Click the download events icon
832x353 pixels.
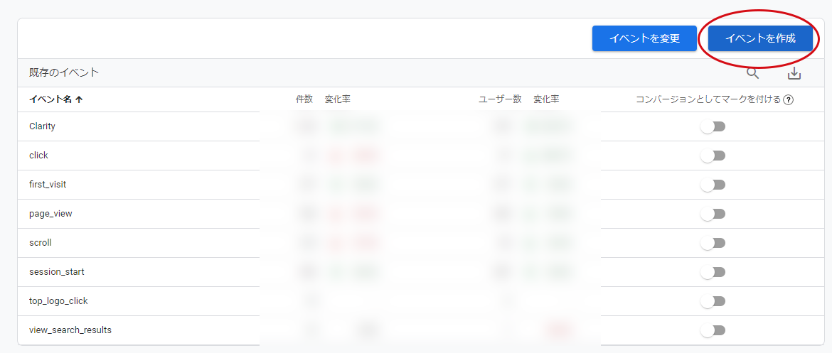pos(794,73)
